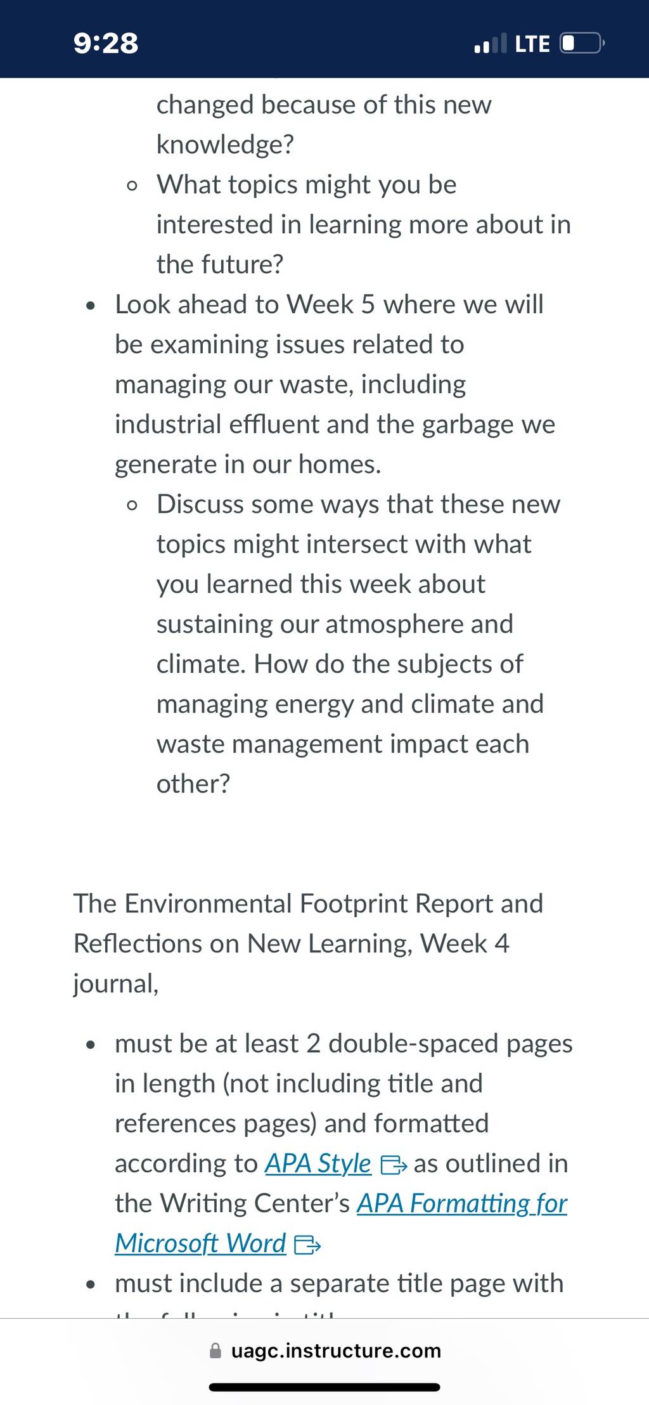Tap The Environmental Footprint Report paragraph
Viewport: 649px width, 1405px height.
[308, 943]
